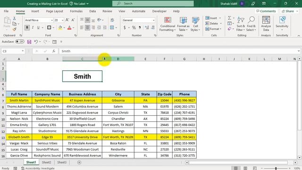Open the font size 20 dropdown
This screenshot has width=302, height=170.
(x=62, y=20)
